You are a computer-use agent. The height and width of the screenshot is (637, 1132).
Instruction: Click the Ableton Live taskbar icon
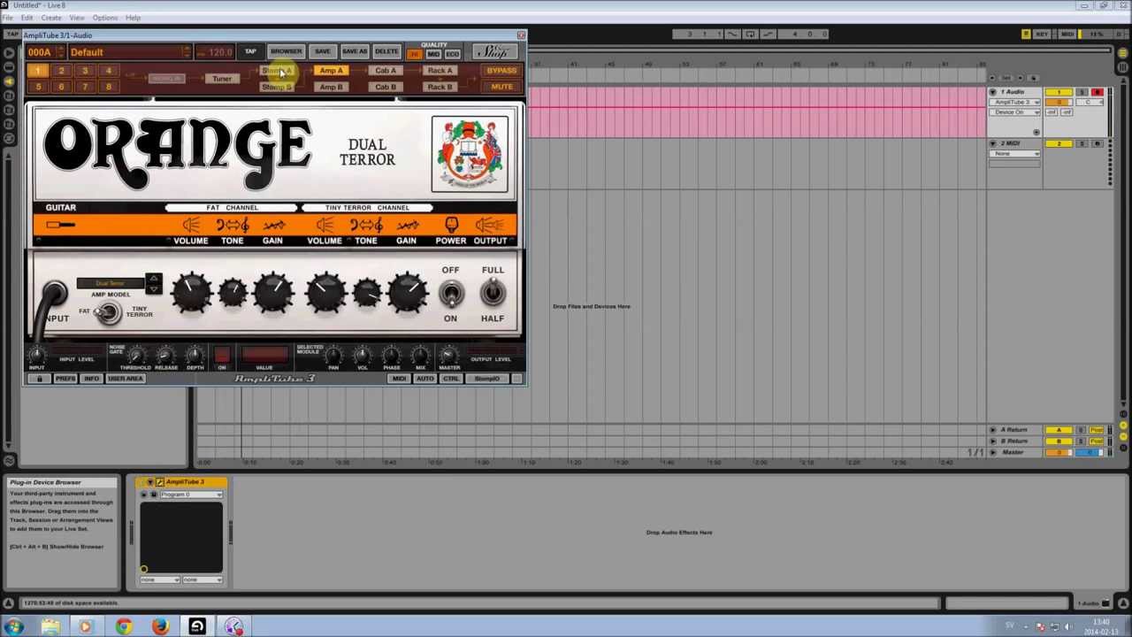[x=197, y=626]
